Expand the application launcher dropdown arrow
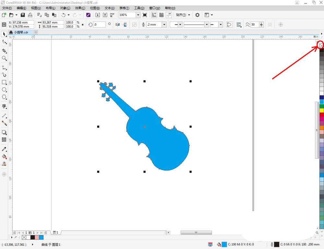 coord(212,15)
